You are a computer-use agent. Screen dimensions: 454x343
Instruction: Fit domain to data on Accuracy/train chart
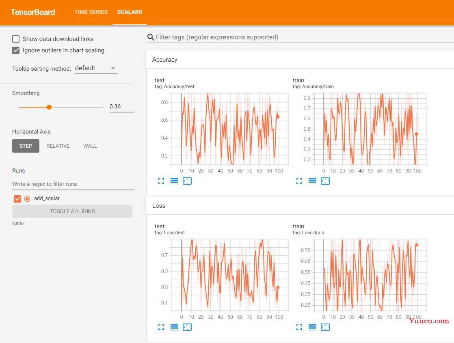325,181
